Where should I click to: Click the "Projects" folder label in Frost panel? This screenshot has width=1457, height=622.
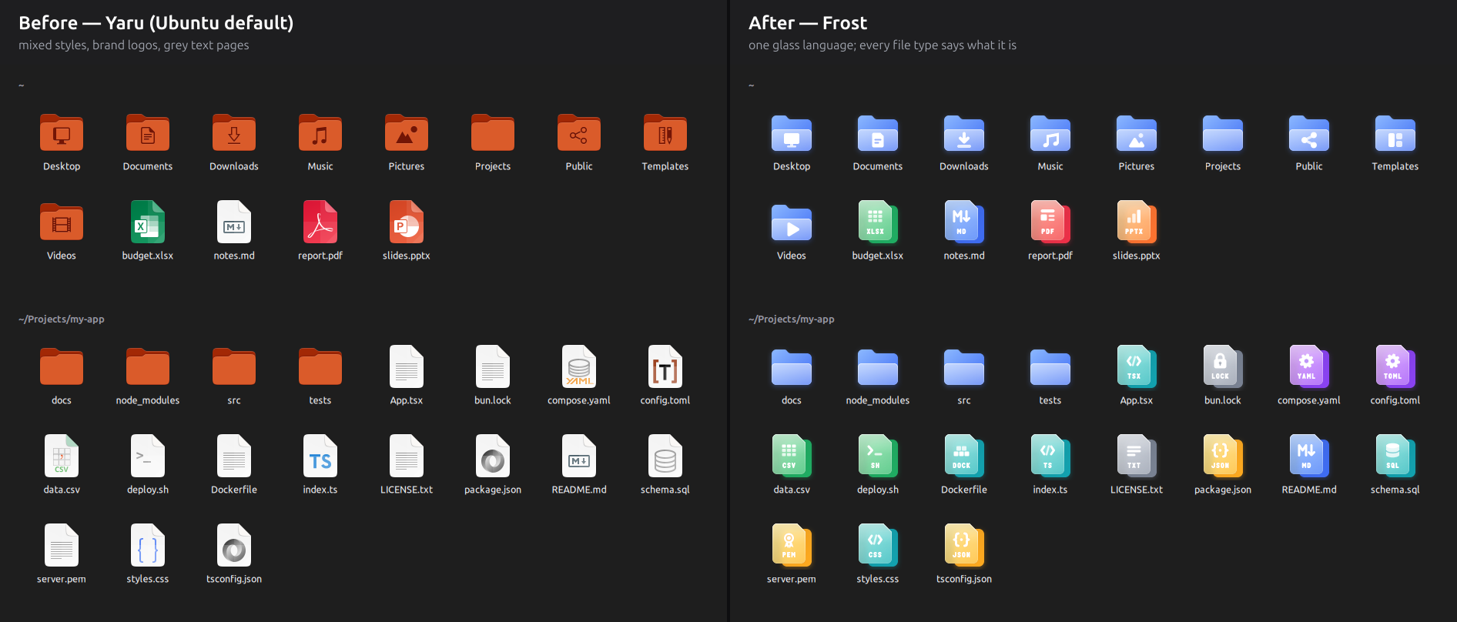tap(1223, 166)
